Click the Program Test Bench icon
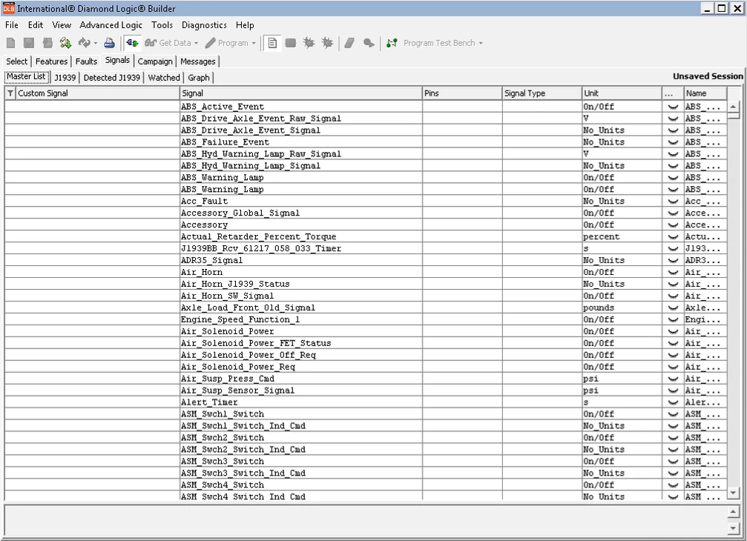 click(392, 43)
